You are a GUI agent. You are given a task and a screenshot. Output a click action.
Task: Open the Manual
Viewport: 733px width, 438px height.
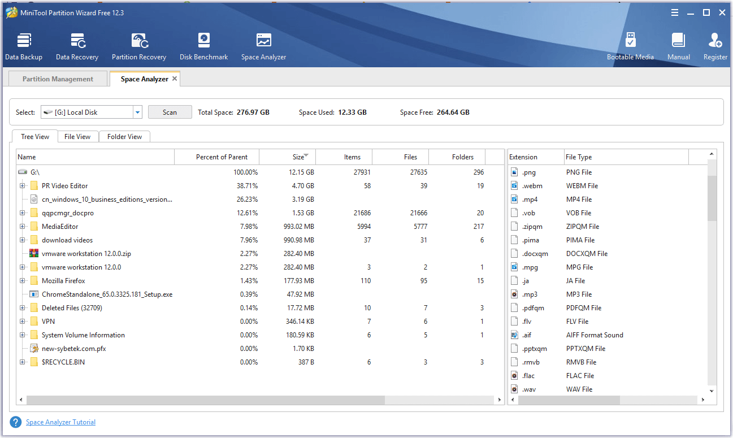tap(678, 45)
